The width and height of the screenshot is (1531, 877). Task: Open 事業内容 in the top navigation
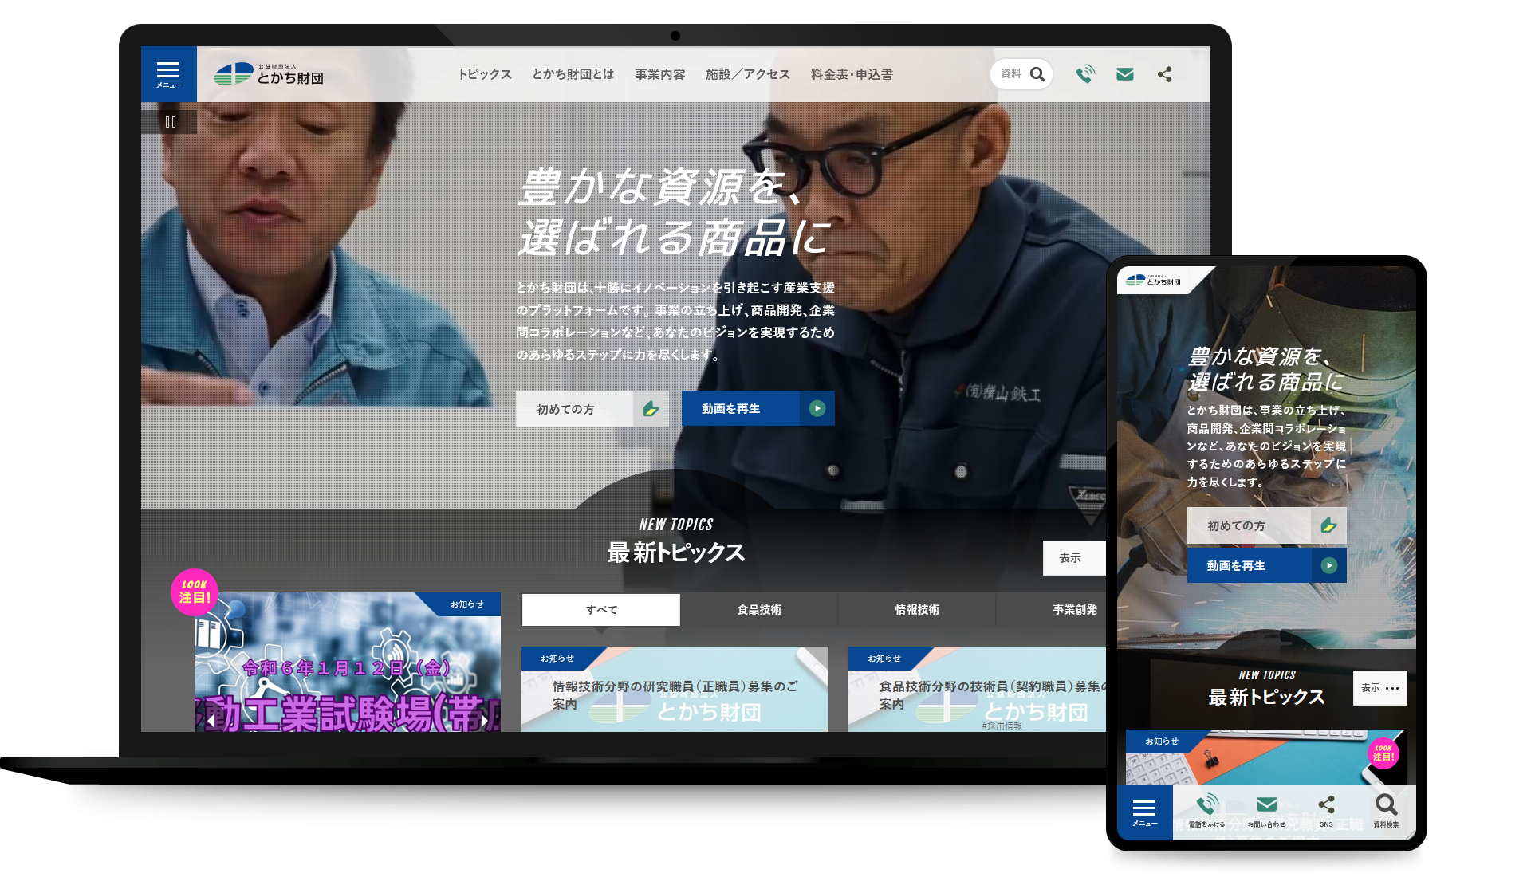tap(660, 74)
